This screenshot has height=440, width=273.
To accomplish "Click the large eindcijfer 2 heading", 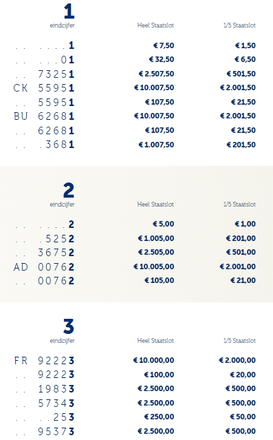I will coord(69,190).
